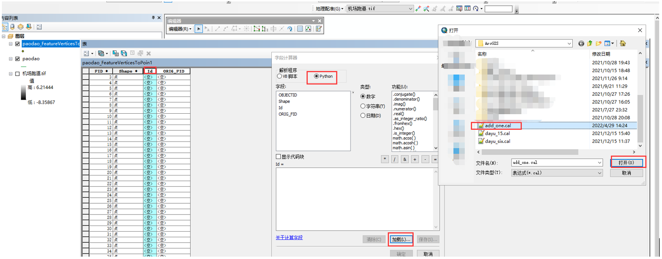Image resolution: width=662 pixels, height=259 pixels.
Task: Open the view menu dropdown in Open dialog
Action: point(613,43)
